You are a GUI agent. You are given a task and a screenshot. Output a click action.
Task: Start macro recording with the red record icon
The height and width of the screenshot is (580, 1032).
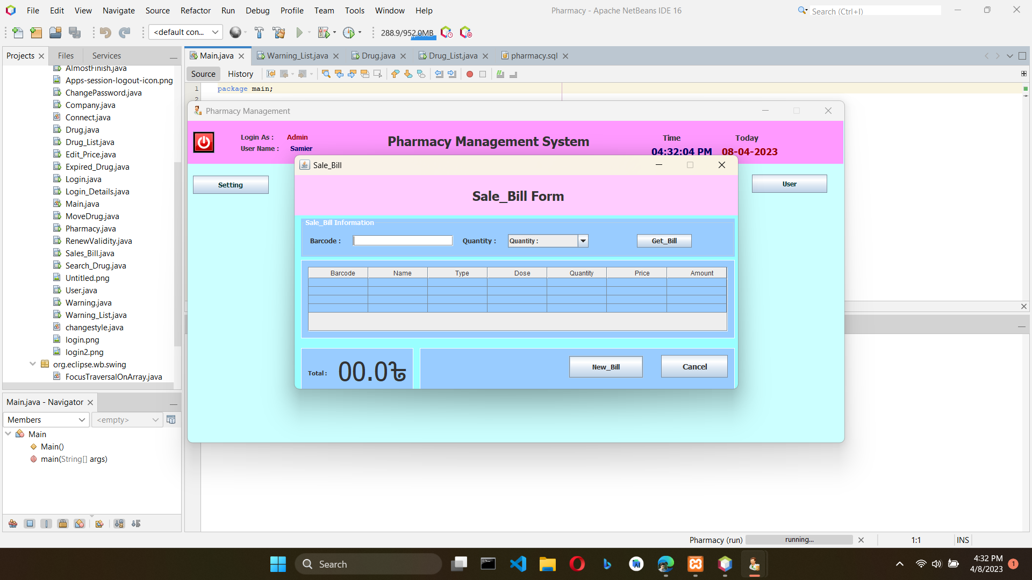470,74
